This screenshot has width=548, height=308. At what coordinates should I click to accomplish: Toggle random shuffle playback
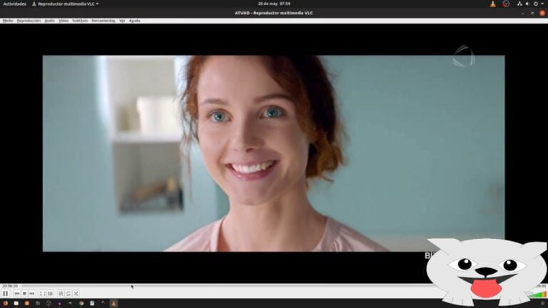click(76, 293)
